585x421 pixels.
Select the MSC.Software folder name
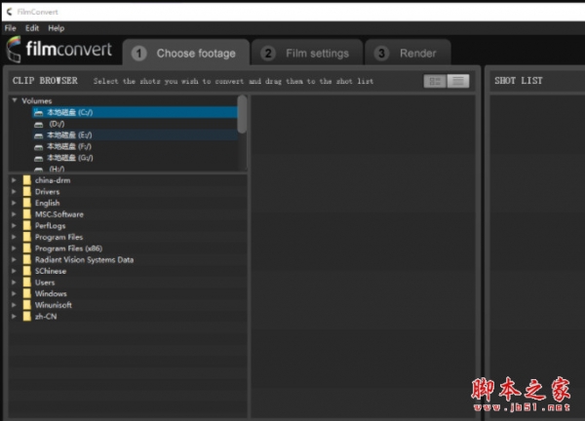(58, 214)
